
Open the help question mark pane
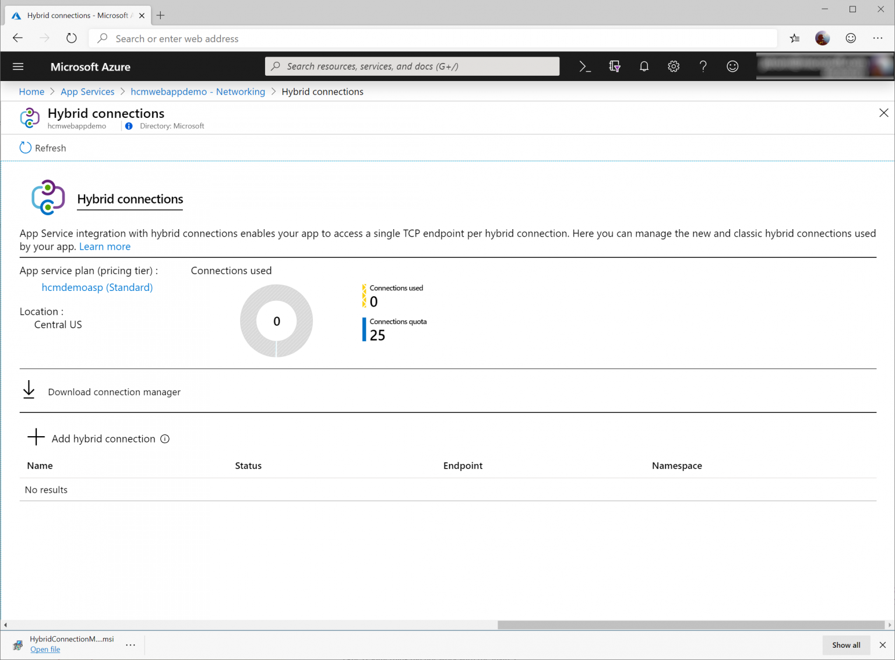point(703,66)
